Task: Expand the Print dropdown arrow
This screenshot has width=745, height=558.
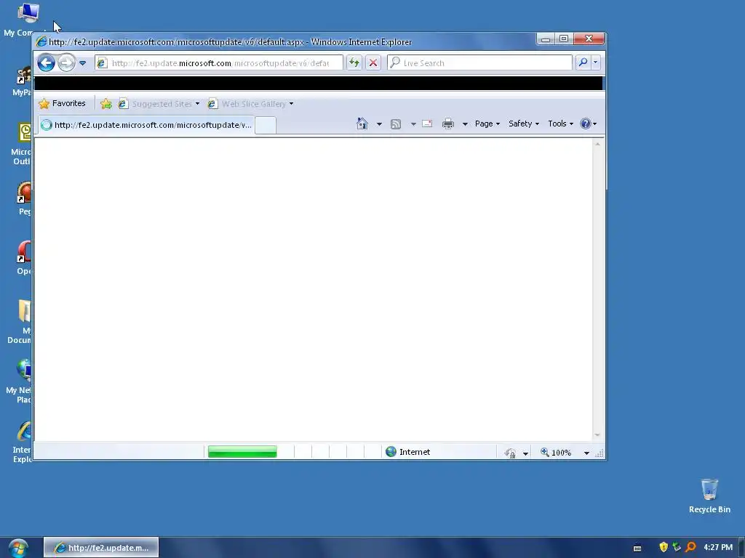Action: coord(465,124)
